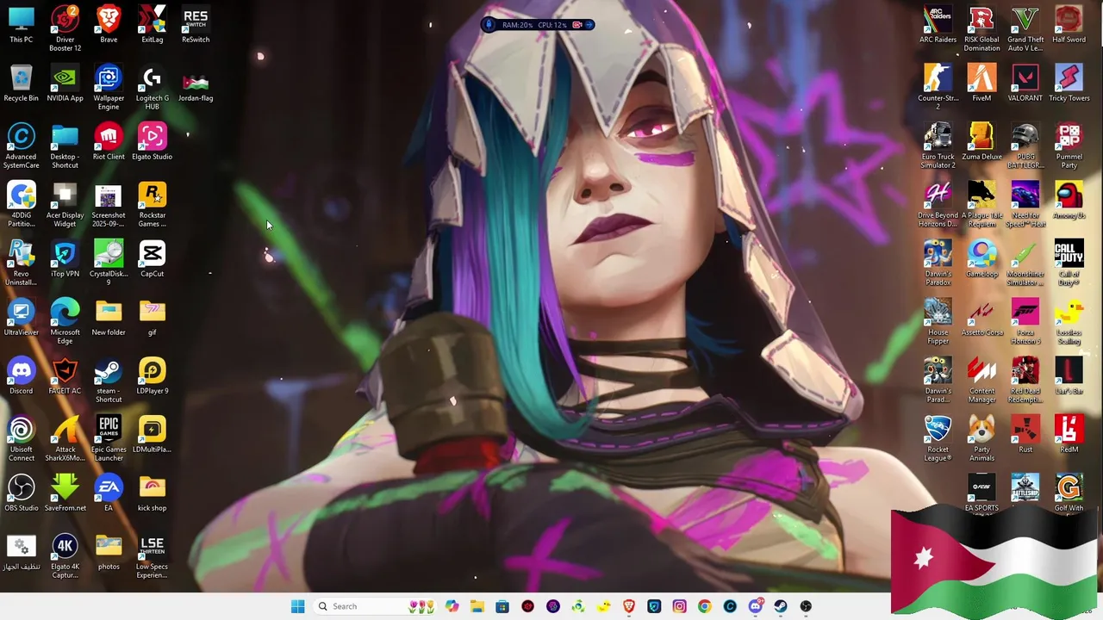Select the Low Specs Experience icon

point(152,555)
